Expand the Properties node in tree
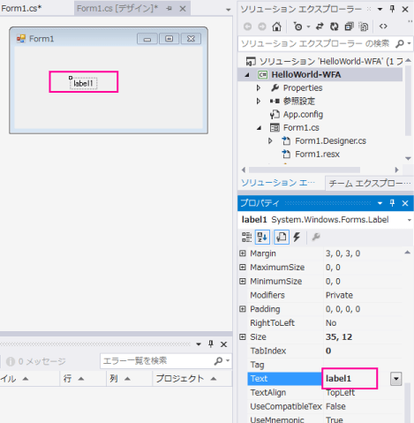 (x=259, y=87)
